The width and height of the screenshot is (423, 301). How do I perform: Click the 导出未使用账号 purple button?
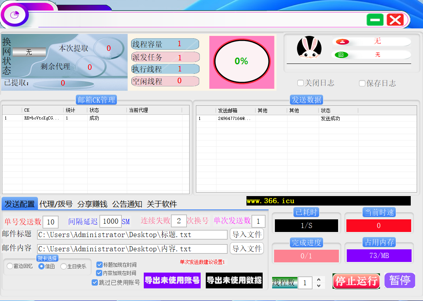pyautogui.click(x=172, y=280)
